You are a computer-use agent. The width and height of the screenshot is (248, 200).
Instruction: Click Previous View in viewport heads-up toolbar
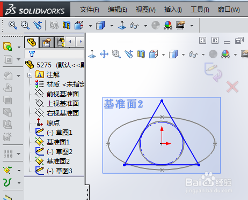pyautogui.click(x=129, y=54)
